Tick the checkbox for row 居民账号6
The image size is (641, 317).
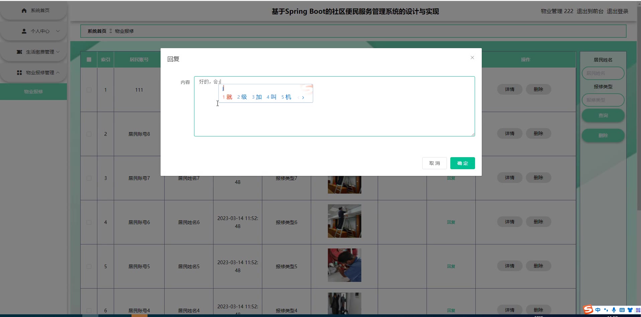pos(89,222)
